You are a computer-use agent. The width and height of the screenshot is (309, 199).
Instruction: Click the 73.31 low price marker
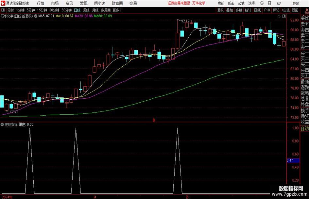14,111
